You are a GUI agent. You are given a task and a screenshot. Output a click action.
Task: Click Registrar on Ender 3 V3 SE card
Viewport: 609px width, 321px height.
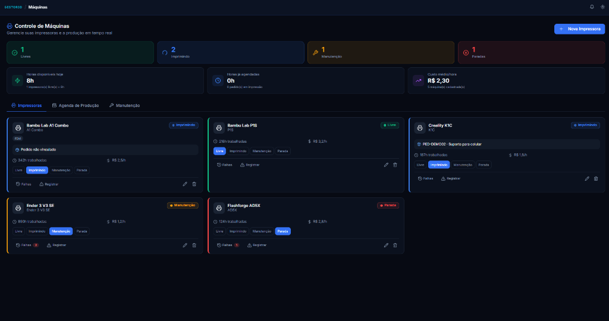tap(56, 246)
